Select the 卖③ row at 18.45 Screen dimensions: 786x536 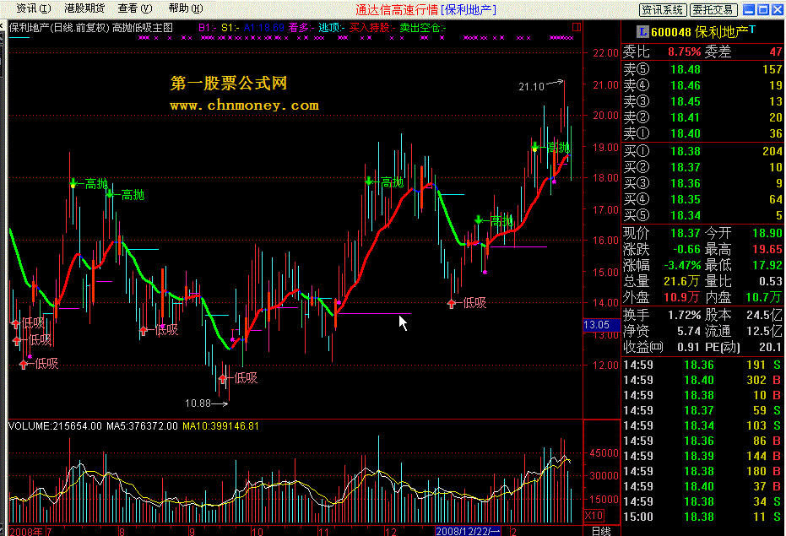pyautogui.click(x=702, y=101)
